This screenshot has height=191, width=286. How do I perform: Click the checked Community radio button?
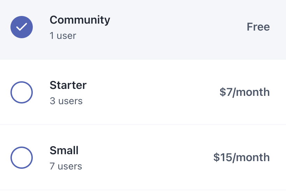point(22,27)
